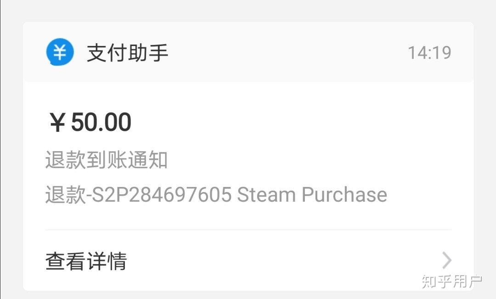Tap empty white space right of ¥50.00
Viewport: 496px width, 299px height.
[285, 122]
